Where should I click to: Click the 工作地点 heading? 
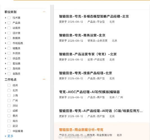(x=10, y=80)
